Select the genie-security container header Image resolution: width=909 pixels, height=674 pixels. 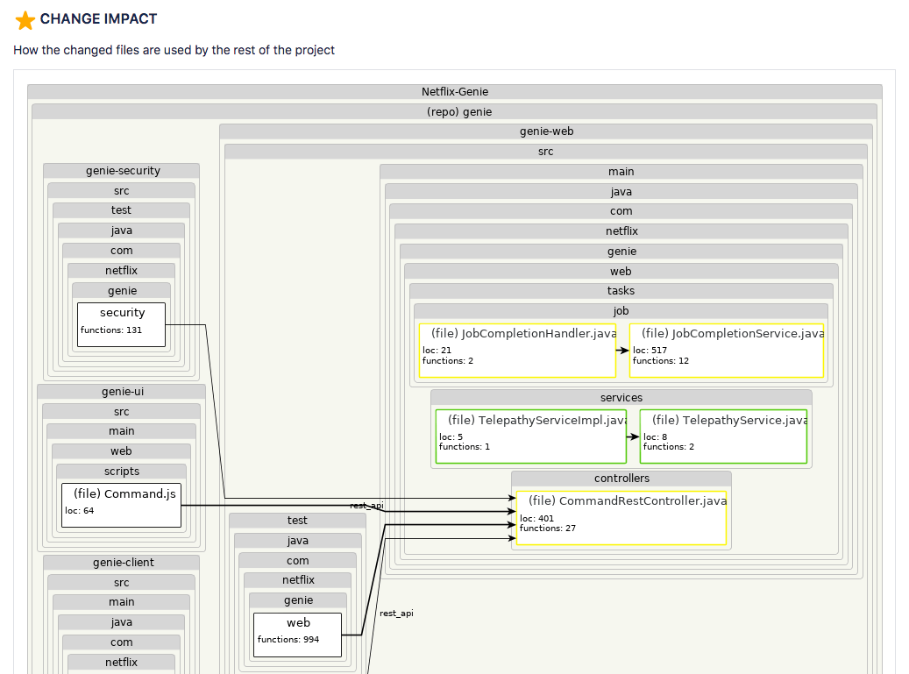[121, 170]
